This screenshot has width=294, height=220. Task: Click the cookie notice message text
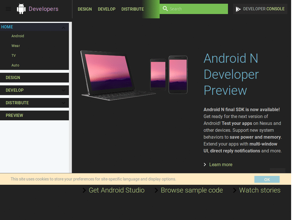93,179
